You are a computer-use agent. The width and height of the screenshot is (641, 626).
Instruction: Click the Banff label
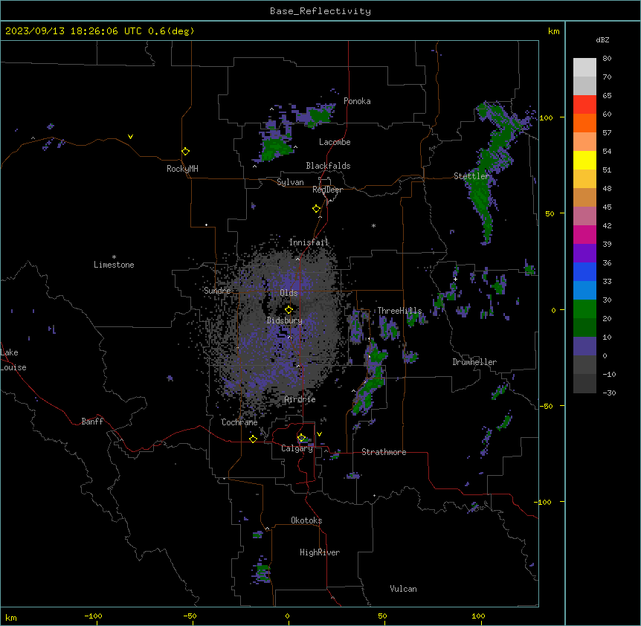tap(92, 422)
